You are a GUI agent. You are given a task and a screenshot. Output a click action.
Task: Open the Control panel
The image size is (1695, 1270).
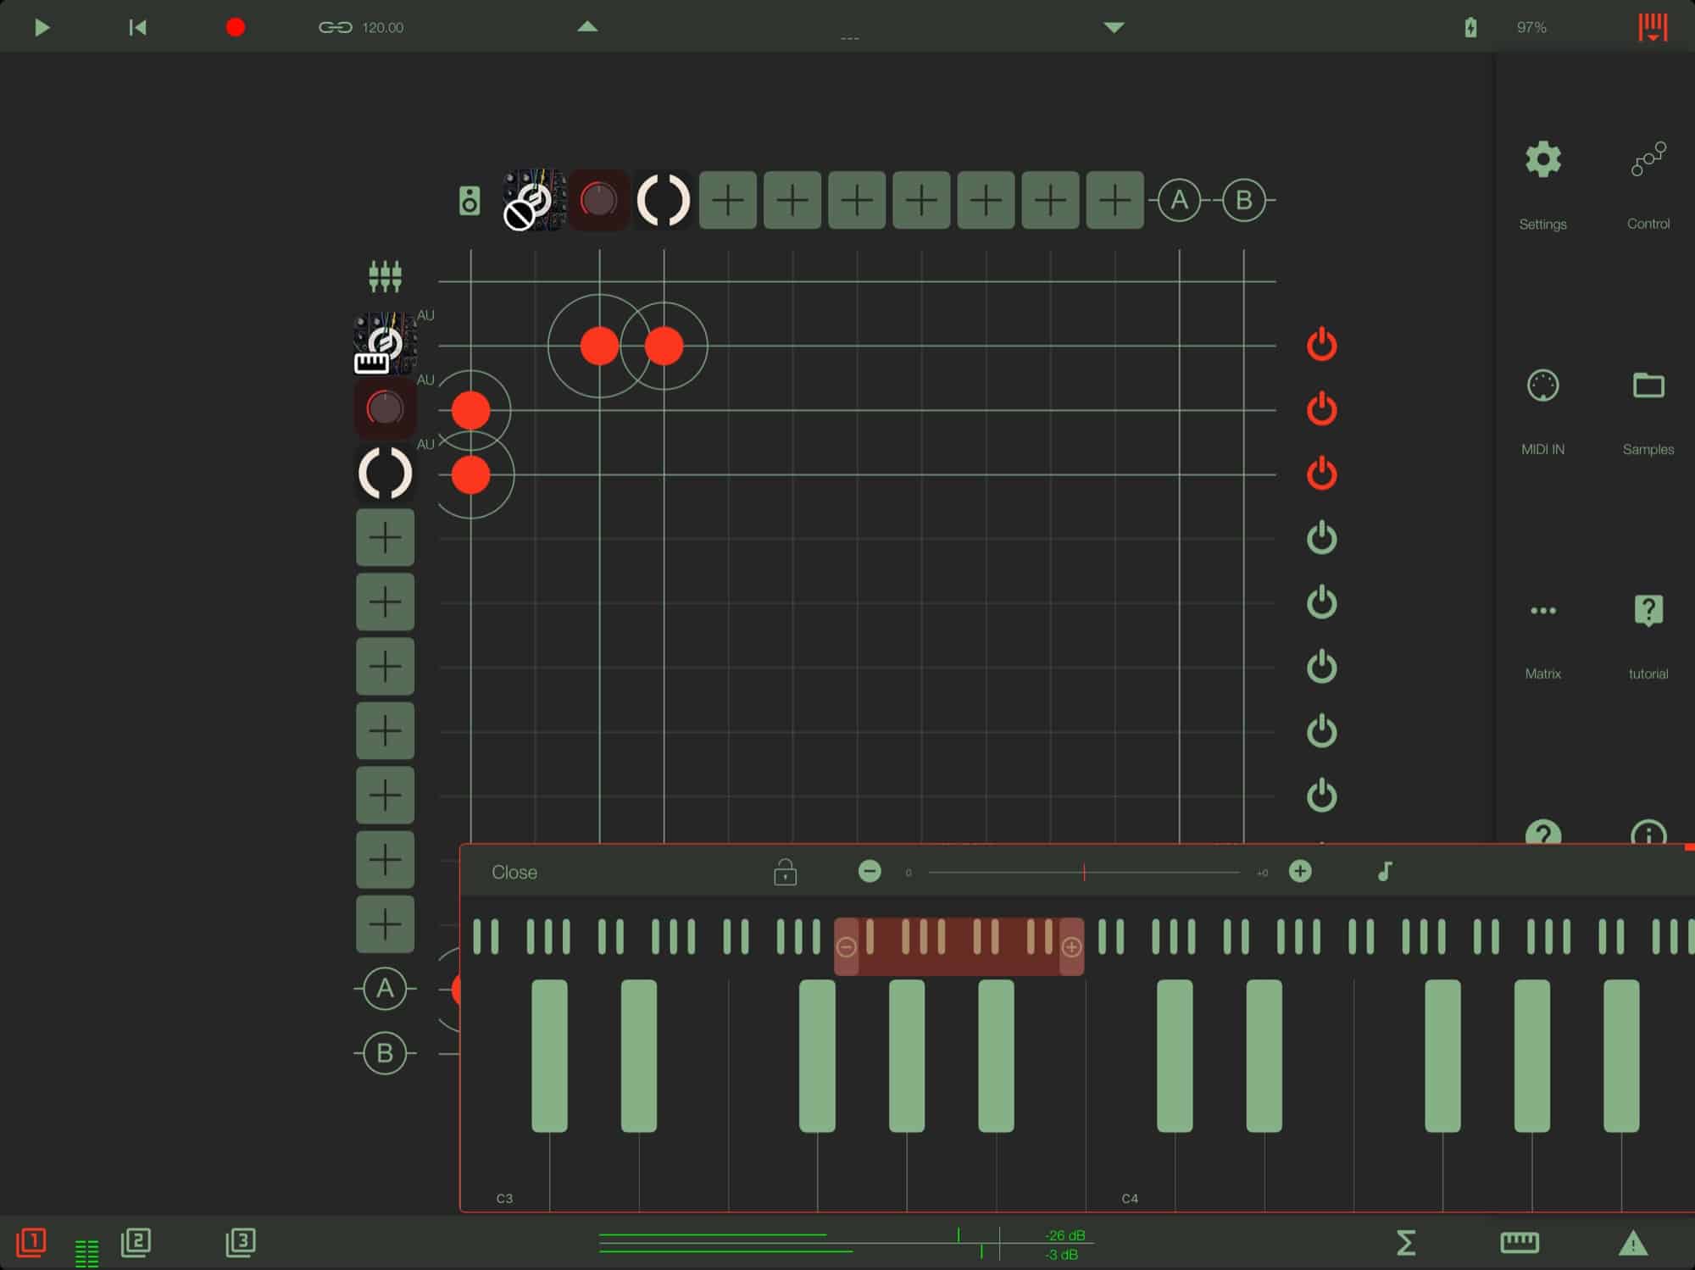point(1648,159)
